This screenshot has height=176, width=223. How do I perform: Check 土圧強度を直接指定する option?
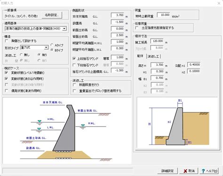(137, 28)
